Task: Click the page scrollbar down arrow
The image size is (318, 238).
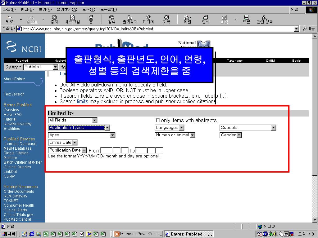Action: (315, 220)
